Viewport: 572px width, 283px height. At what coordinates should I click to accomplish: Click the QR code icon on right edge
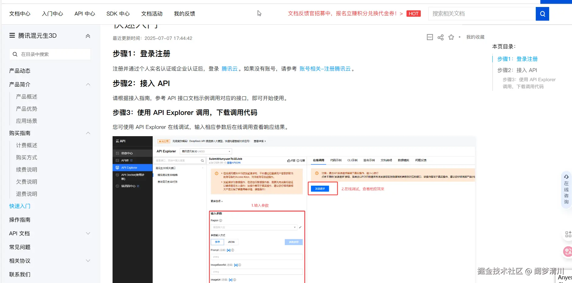[568, 234]
